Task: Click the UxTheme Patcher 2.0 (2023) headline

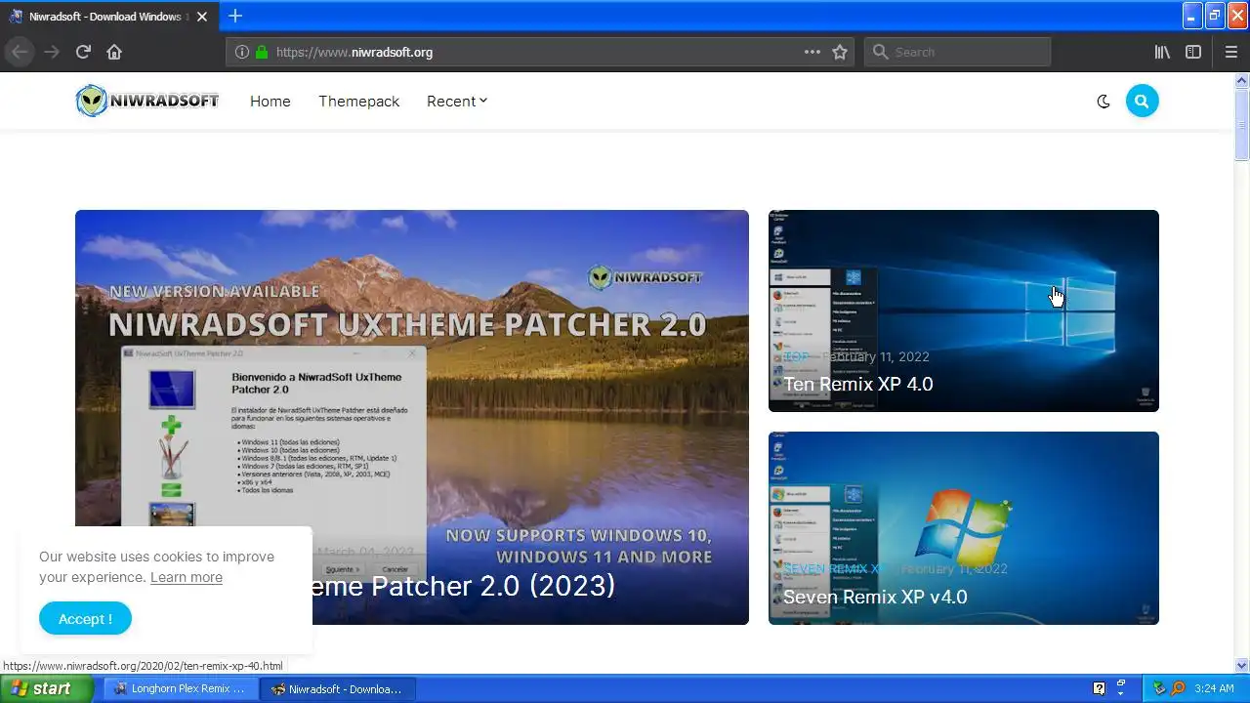Action: coord(464,585)
